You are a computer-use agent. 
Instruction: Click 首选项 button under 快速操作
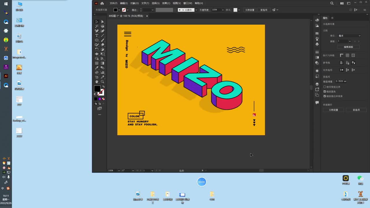(x=356, y=110)
